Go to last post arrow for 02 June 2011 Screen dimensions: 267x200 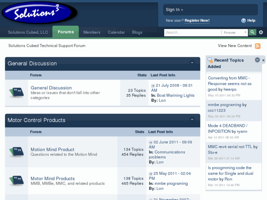pyautogui.click(x=151, y=142)
